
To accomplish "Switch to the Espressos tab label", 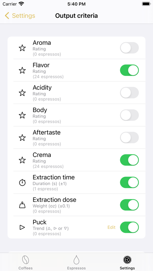I will (76, 268).
